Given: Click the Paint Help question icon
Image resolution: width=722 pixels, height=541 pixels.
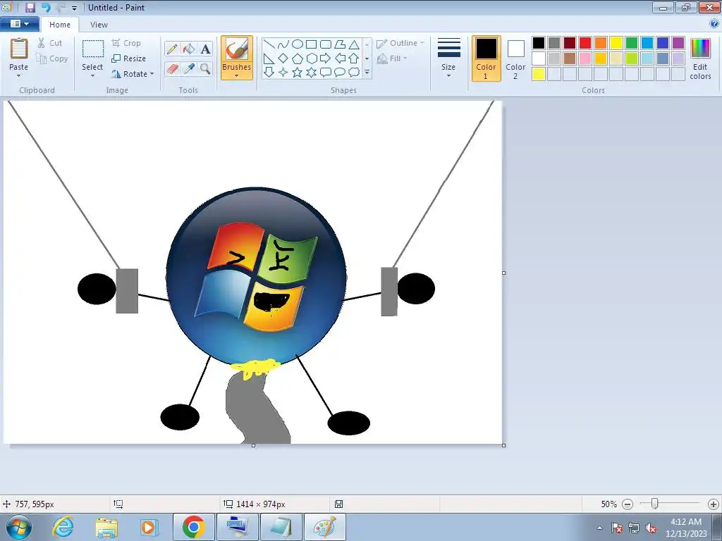Looking at the screenshot, I should [714, 24].
